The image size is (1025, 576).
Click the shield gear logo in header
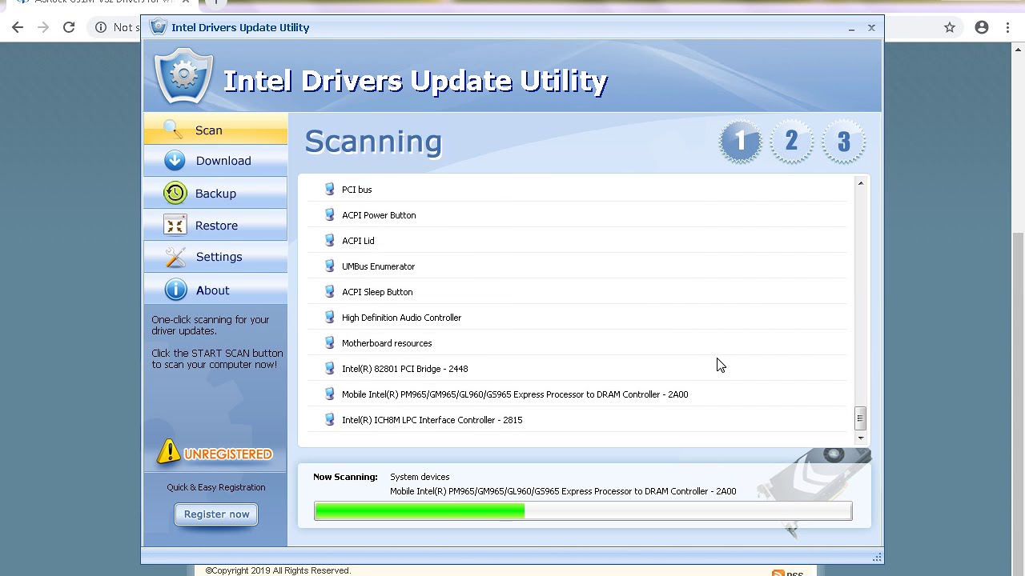coord(183,76)
